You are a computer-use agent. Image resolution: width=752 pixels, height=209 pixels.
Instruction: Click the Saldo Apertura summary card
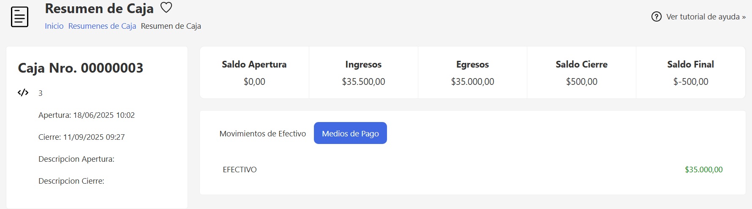click(x=254, y=73)
